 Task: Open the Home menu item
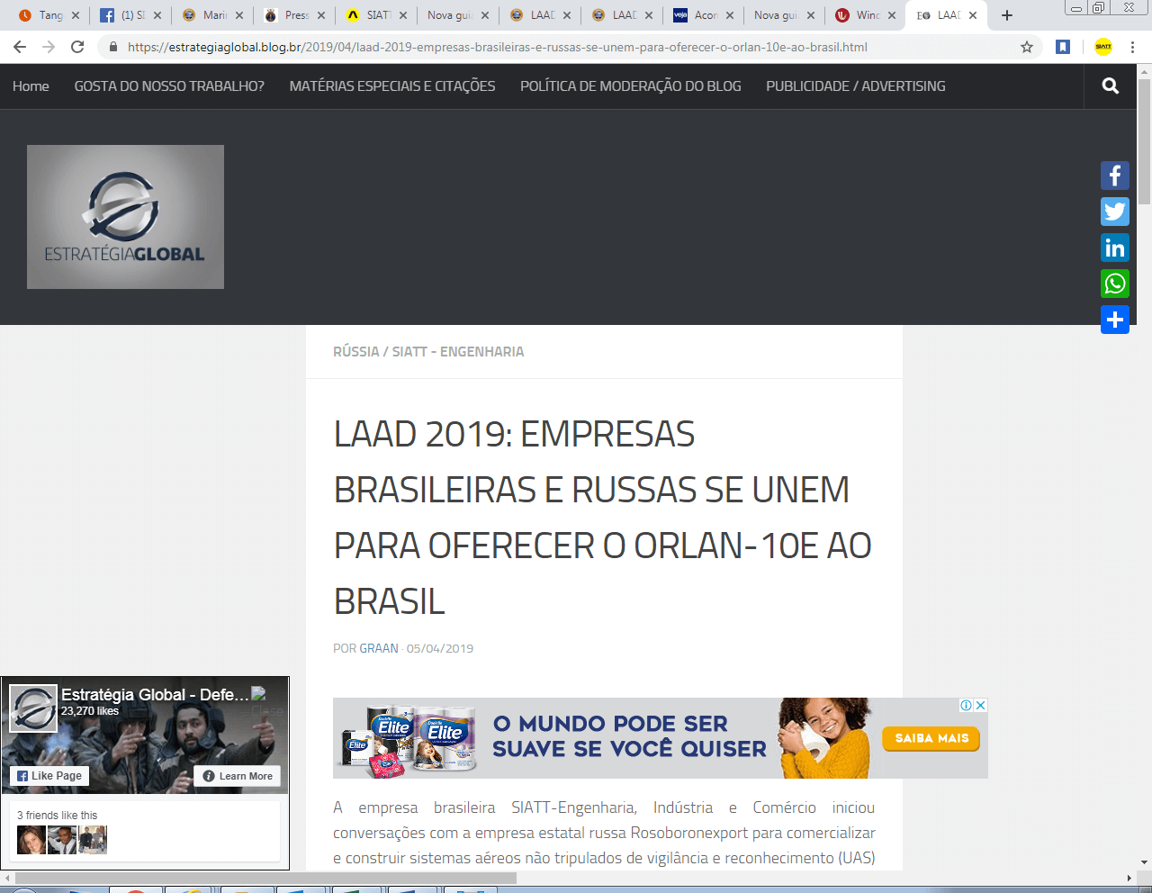click(31, 86)
